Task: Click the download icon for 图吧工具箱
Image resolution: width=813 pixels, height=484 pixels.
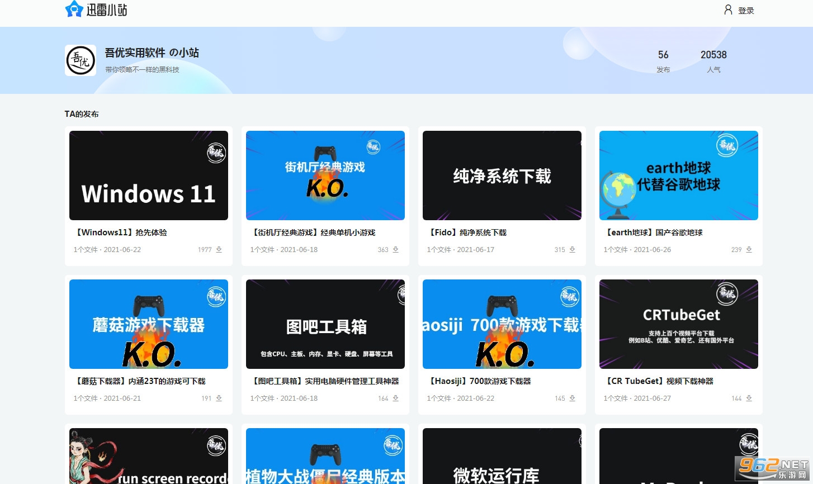Action: [396, 398]
